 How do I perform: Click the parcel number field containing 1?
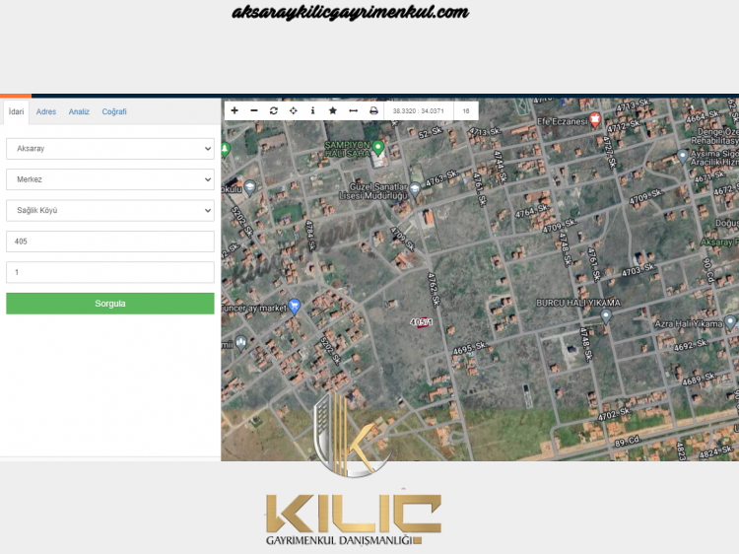109,272
